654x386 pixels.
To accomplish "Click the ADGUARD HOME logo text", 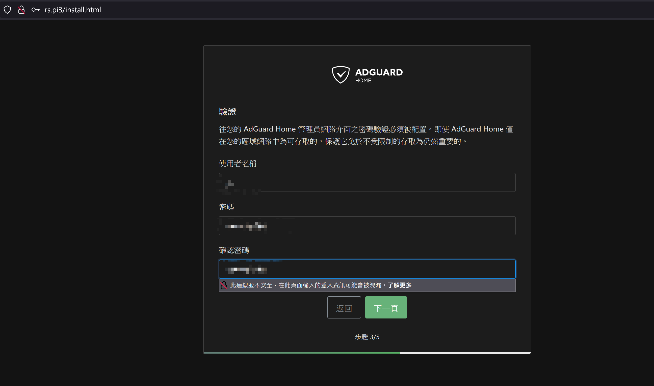I will click(x=379, y=75).
